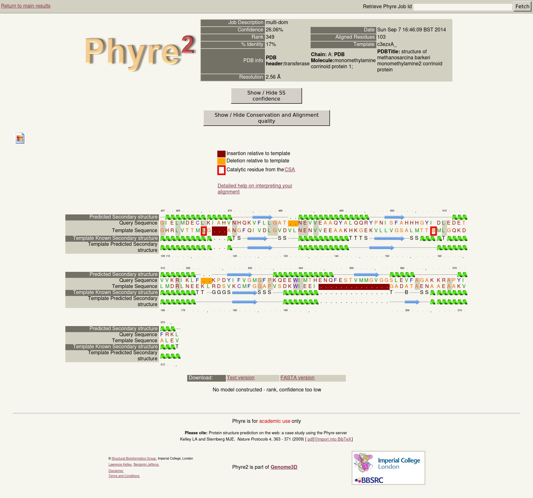
Task: Download the FASTA version
Action: 297,378
